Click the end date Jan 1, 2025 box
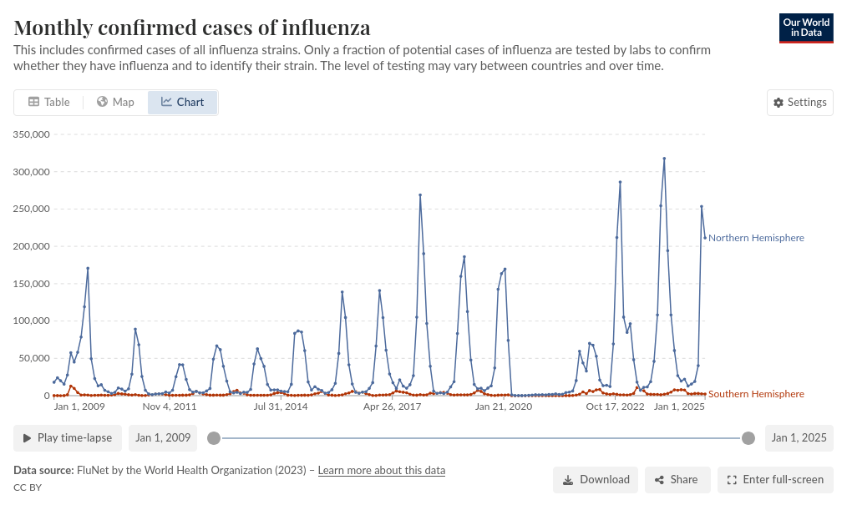Viewport: 847px width, 505px height. tap(799, 438)
